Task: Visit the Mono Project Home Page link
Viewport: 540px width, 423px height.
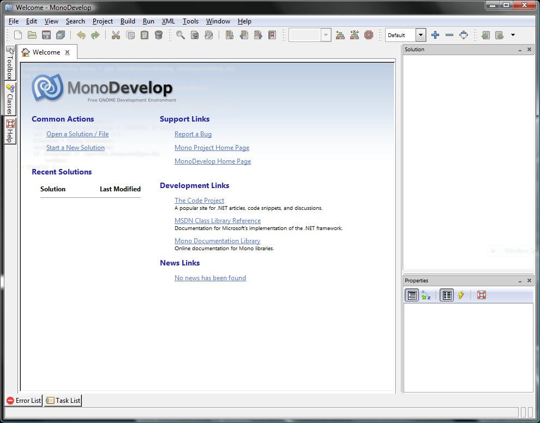Action: (212, 147)
